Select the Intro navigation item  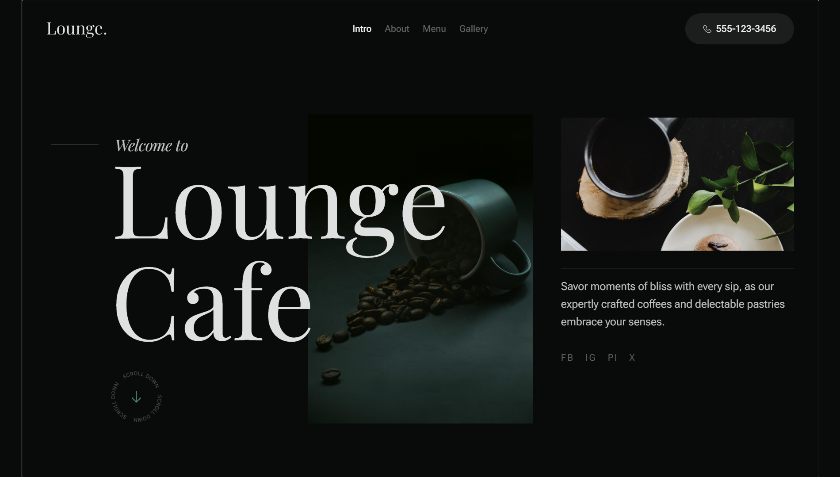click(x=362, y=29)
